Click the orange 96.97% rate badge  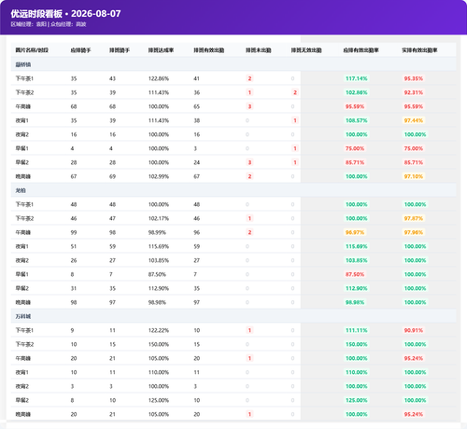click(x=355, y=232)
